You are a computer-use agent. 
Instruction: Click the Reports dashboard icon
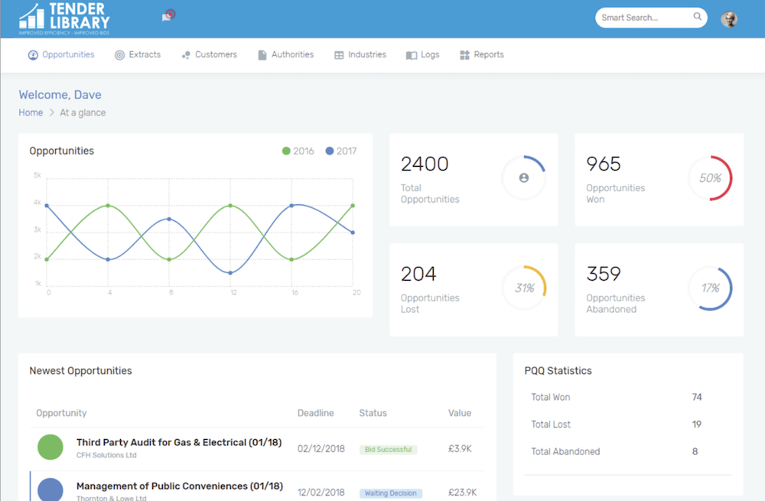click(x=464, y=55)
